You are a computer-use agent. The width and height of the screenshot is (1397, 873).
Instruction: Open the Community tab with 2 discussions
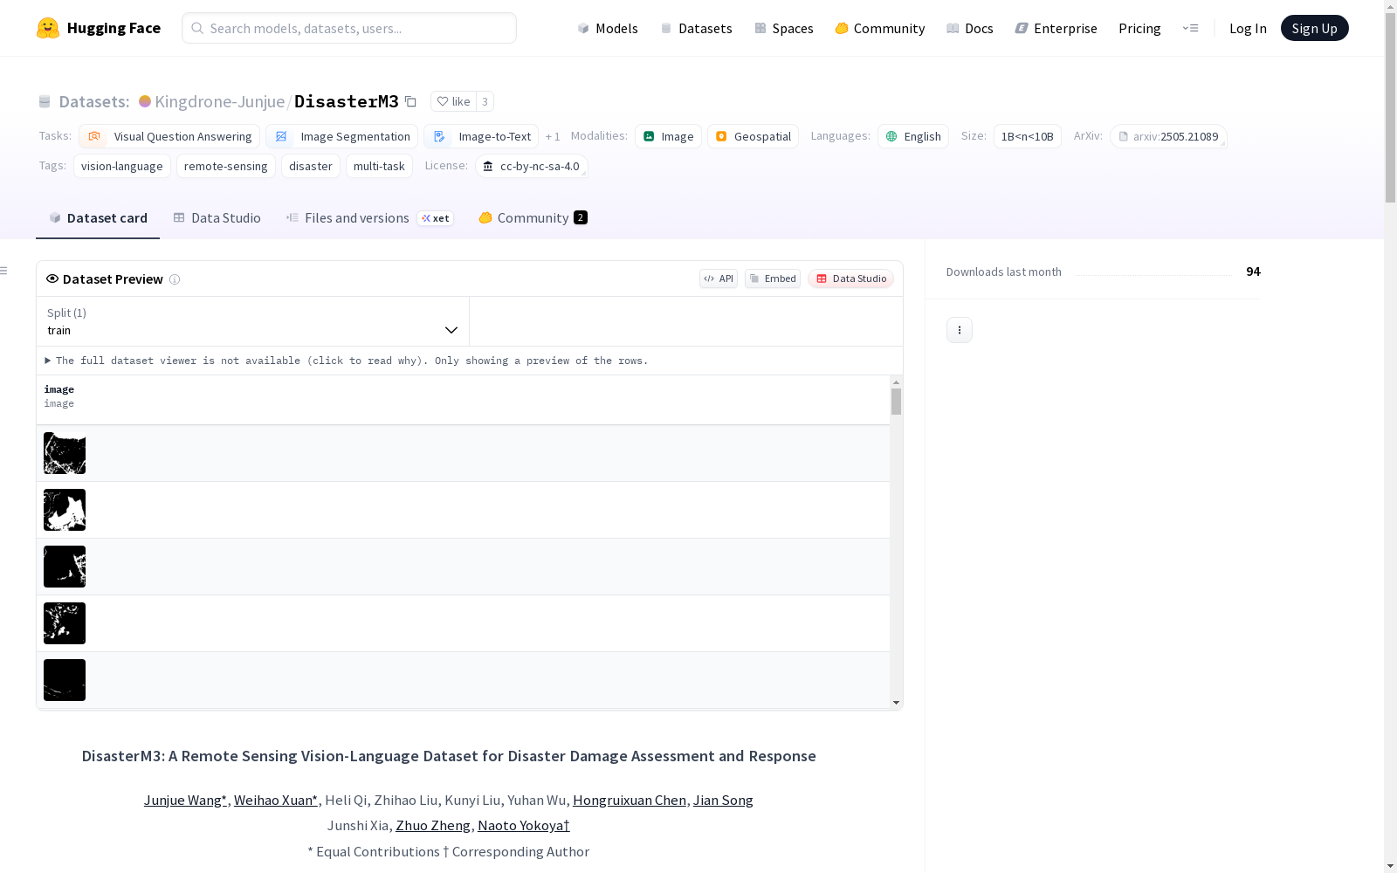(533, 218)
